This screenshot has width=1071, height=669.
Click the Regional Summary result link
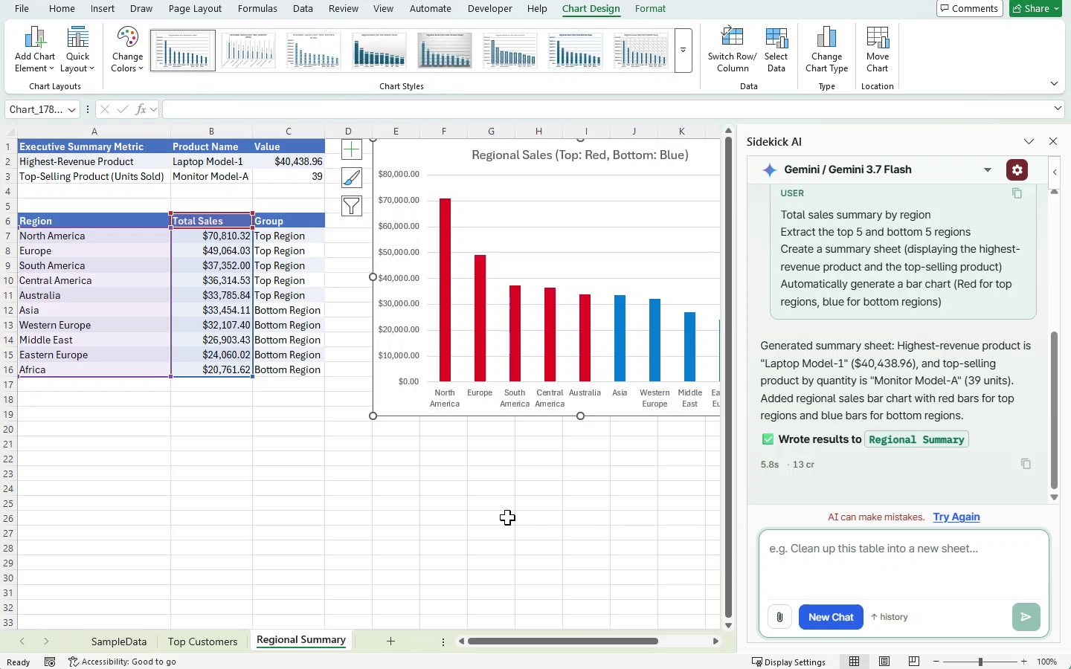[x=916, y=439]
